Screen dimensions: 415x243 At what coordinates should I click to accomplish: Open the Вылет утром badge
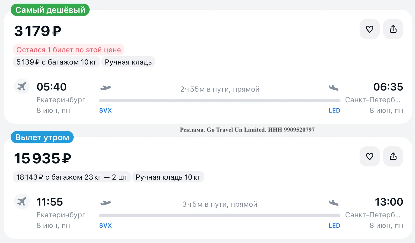point(42,137)
